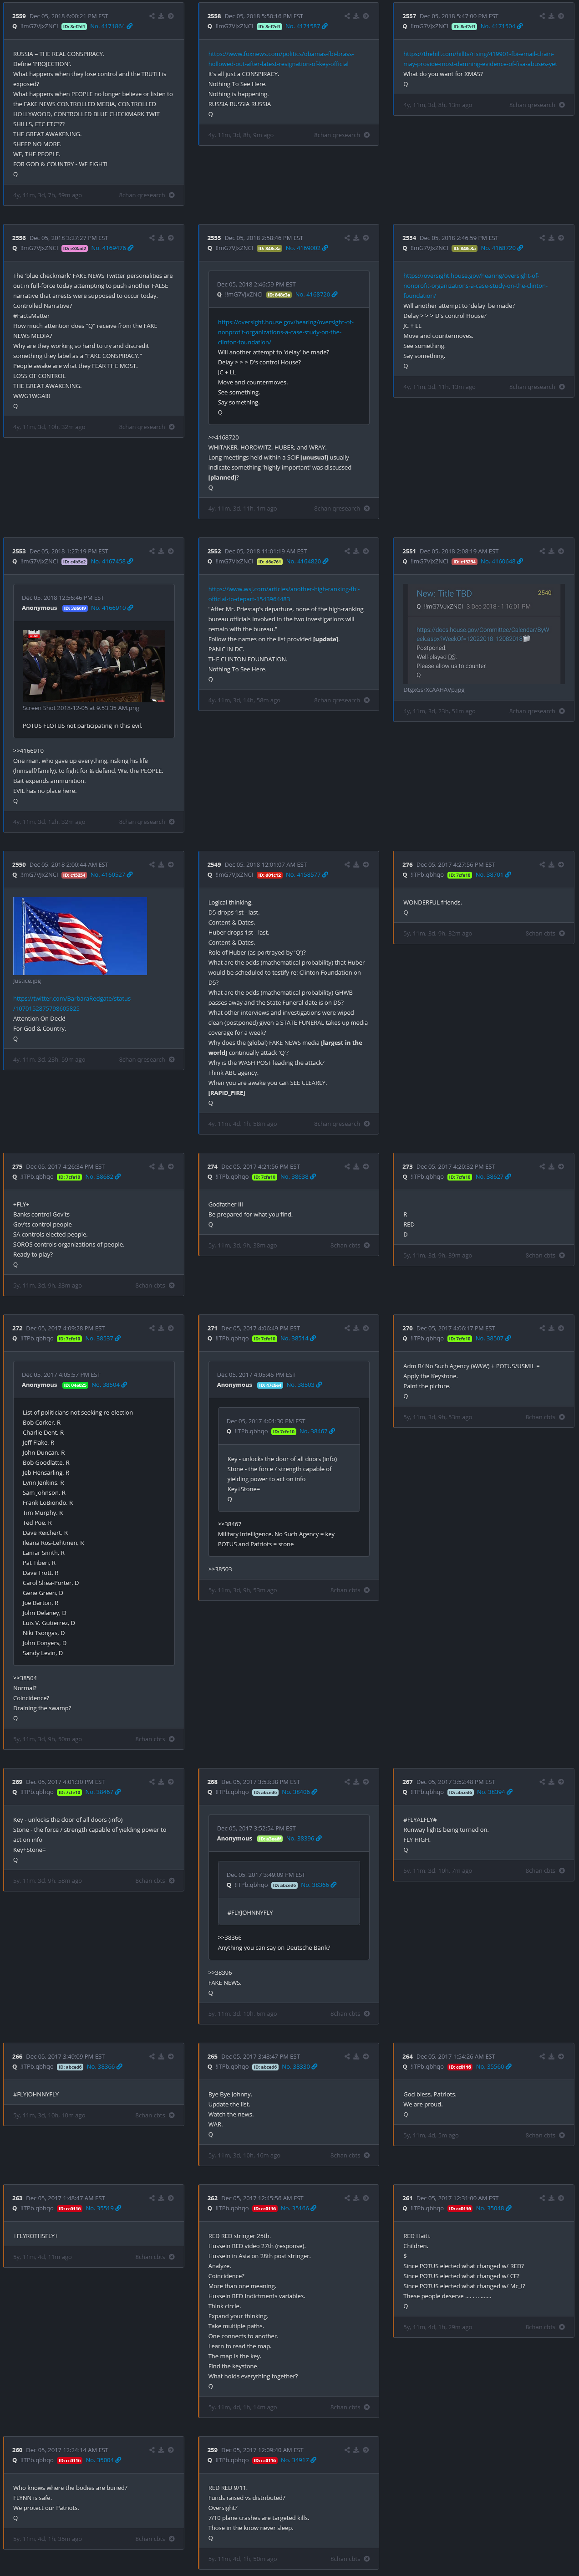Viewport: 579px width, 2576px height.
Task: Click the green ID badge on post 275
Action: (69, 1177)
